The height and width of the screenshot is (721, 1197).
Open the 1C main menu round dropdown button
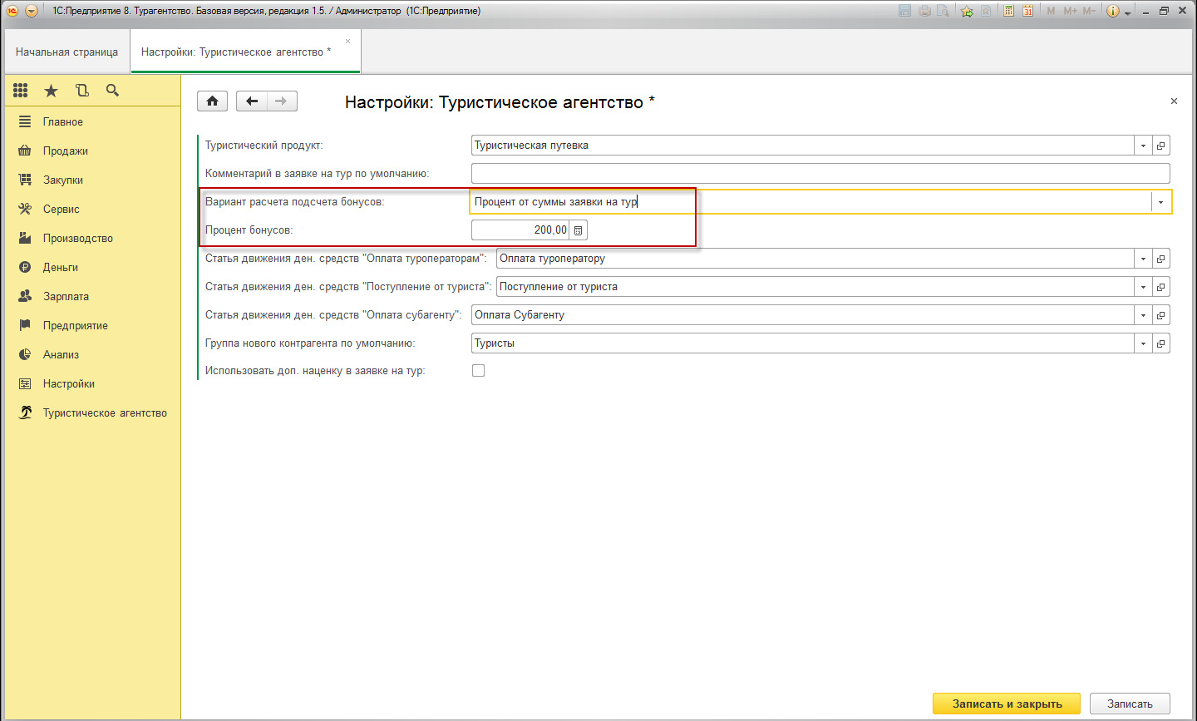point(32,11)
